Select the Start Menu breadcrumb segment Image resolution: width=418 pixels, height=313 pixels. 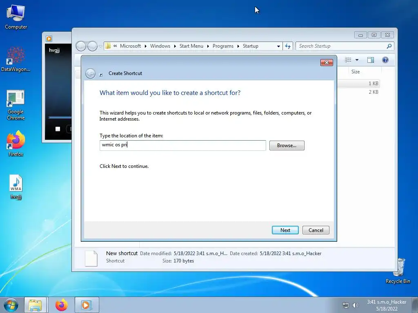pos(191,46)
